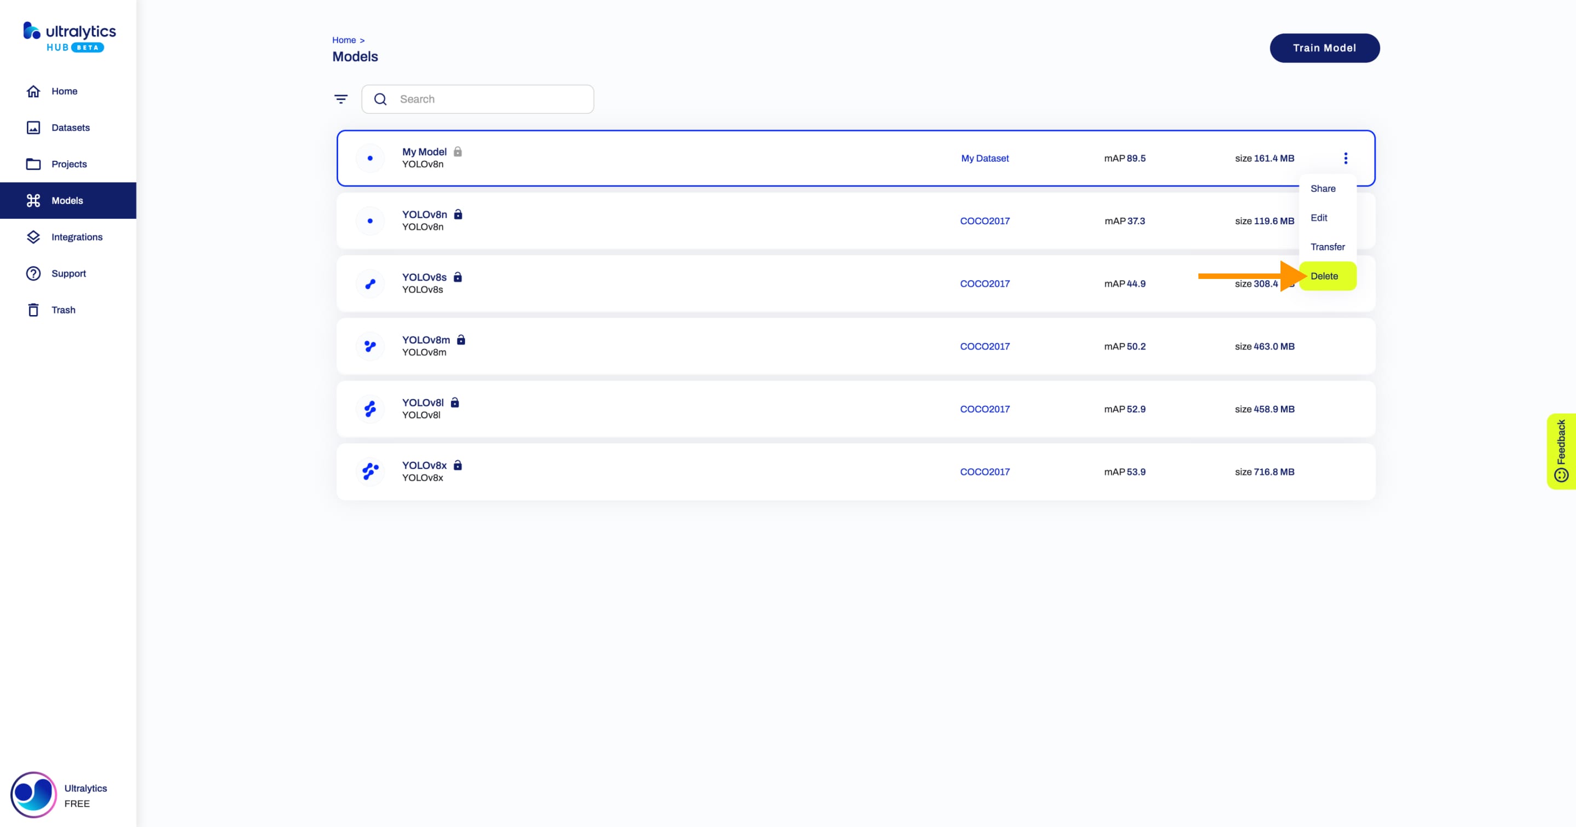Viewport: 1576px width, 827px height.
Task: Click the Share option in context menu
Action: pos(1323,188)
